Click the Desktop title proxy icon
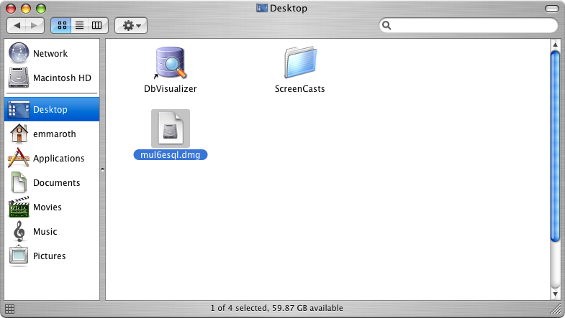565x318 pixels. pos(262,8)
